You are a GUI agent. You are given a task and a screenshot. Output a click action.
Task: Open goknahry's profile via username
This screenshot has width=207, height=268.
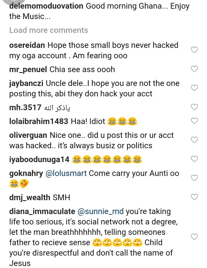click(x=26, y=173)
